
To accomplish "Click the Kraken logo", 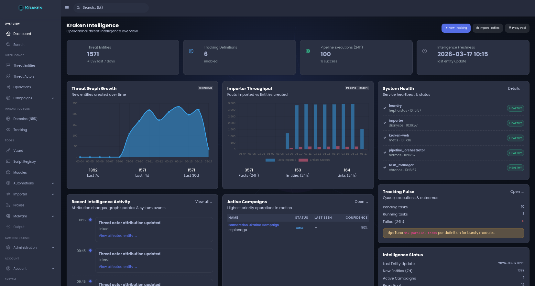I will click(x=30, y=8).
